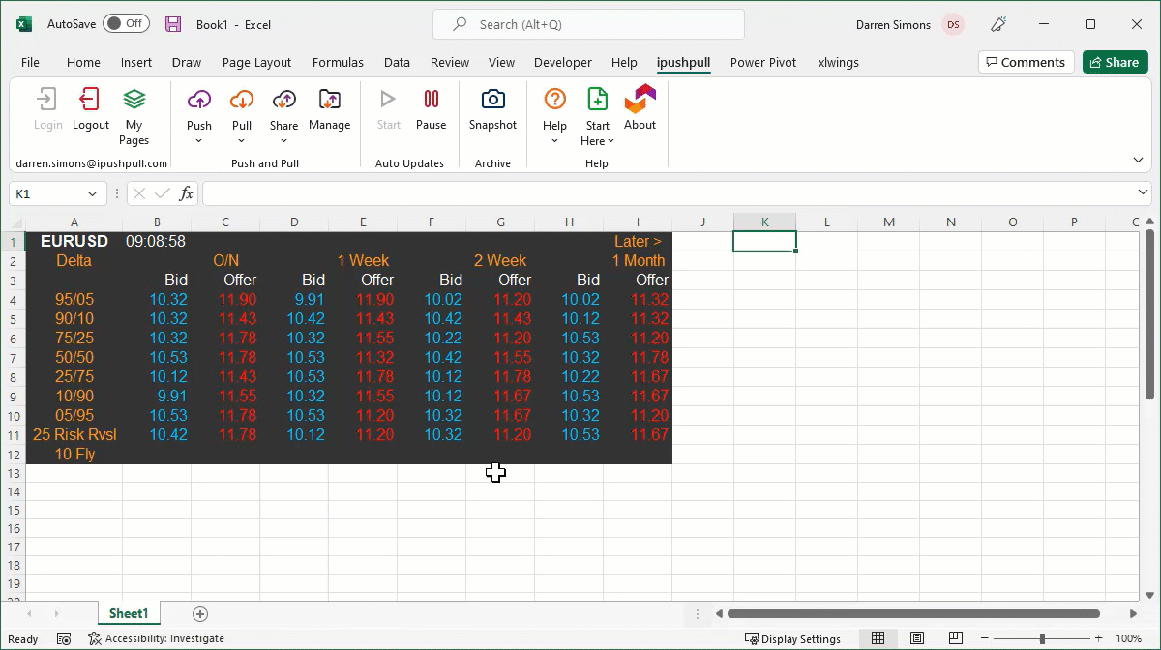Click the Darren Simons account avatar
The height and width of the screenshot is (650, 1161).
pyautogui.click(x=954, y=24)
